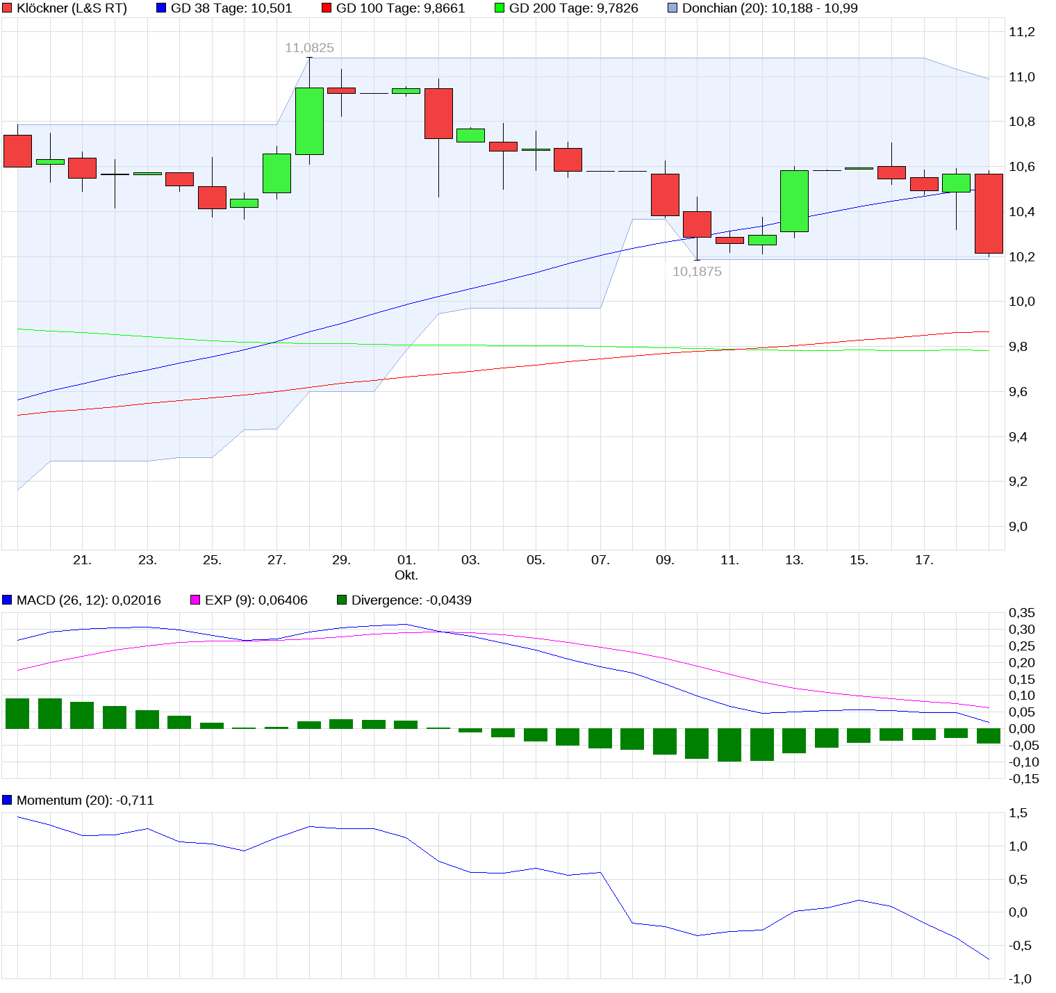The width and height of the screenshot is (1056, 993).
Task: Click the green GD 200 Tage legend swatch
Action: (500, 8)
